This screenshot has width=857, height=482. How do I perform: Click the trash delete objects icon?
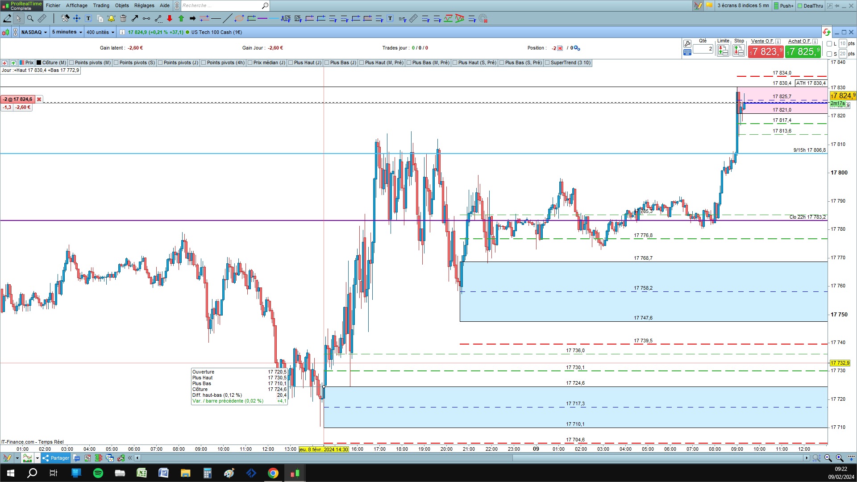pos(123,18)
